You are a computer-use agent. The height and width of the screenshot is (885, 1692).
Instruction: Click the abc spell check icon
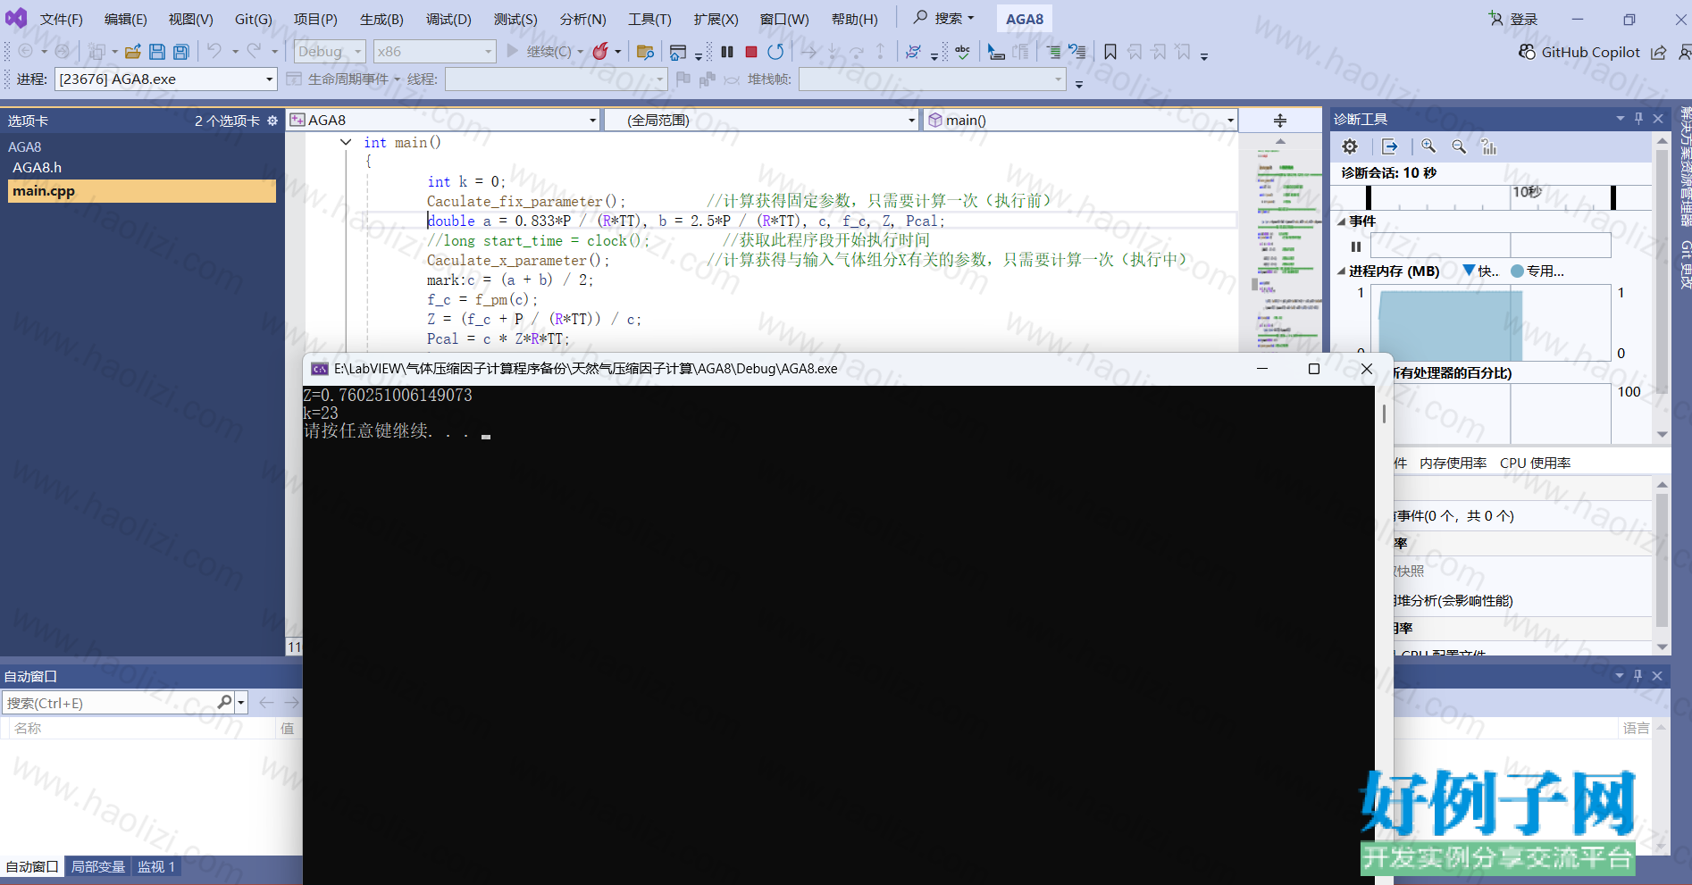(x=962, y=52)
